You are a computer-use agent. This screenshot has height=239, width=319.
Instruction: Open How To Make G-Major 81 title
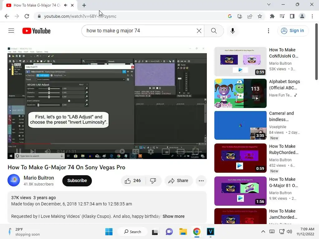click(x=283, y=182)
